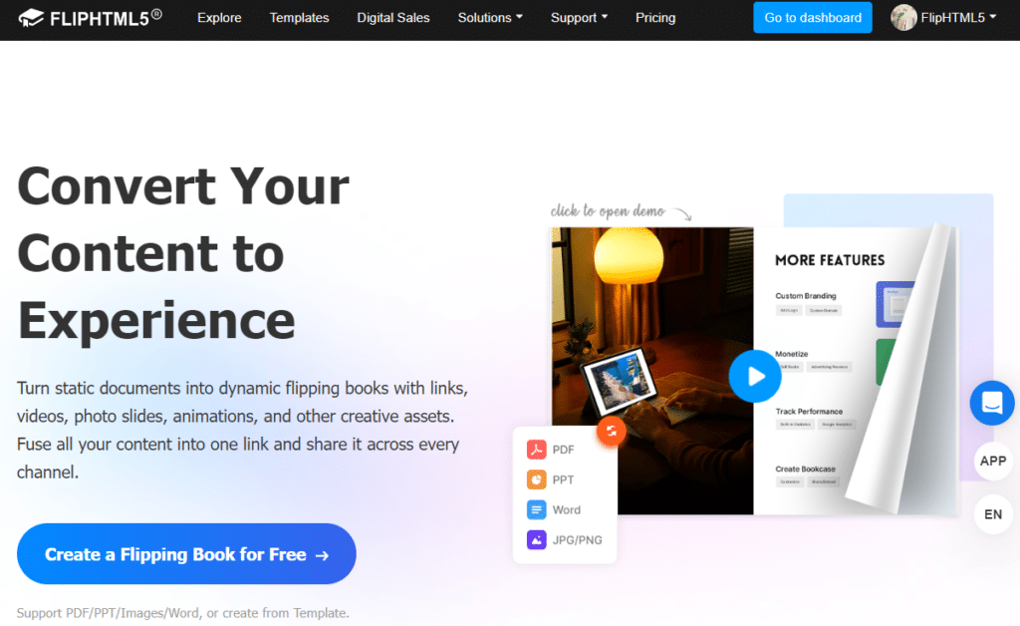
Task: Select the Word format icon
Action: pos(538,509)
